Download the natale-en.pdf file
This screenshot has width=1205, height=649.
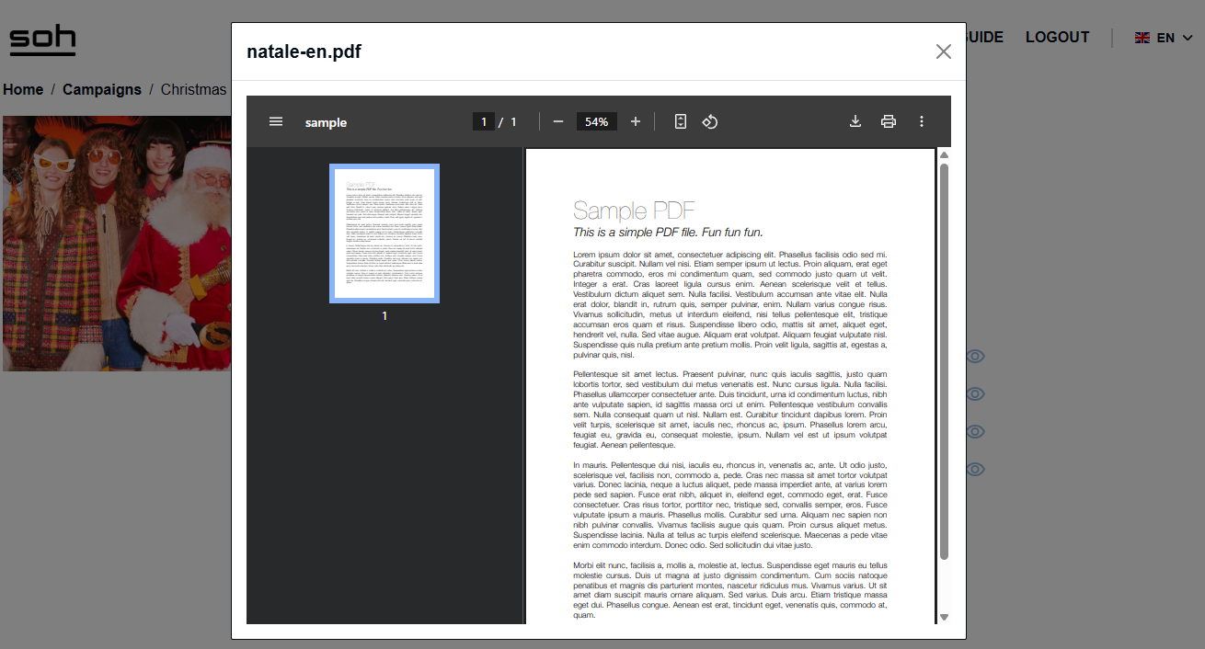point(855,121)
